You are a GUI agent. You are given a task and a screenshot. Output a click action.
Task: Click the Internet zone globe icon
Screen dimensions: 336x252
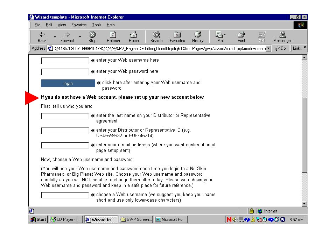pos(260,211)
